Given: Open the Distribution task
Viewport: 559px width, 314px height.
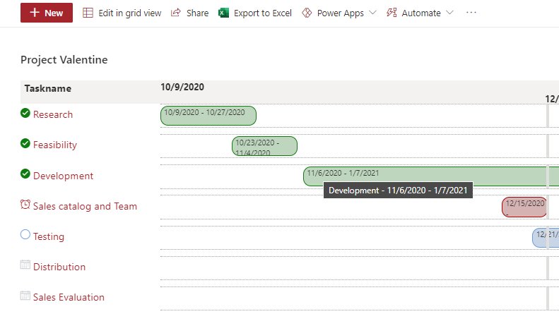Looking at the screenshot, I should [x=59, y=267].
